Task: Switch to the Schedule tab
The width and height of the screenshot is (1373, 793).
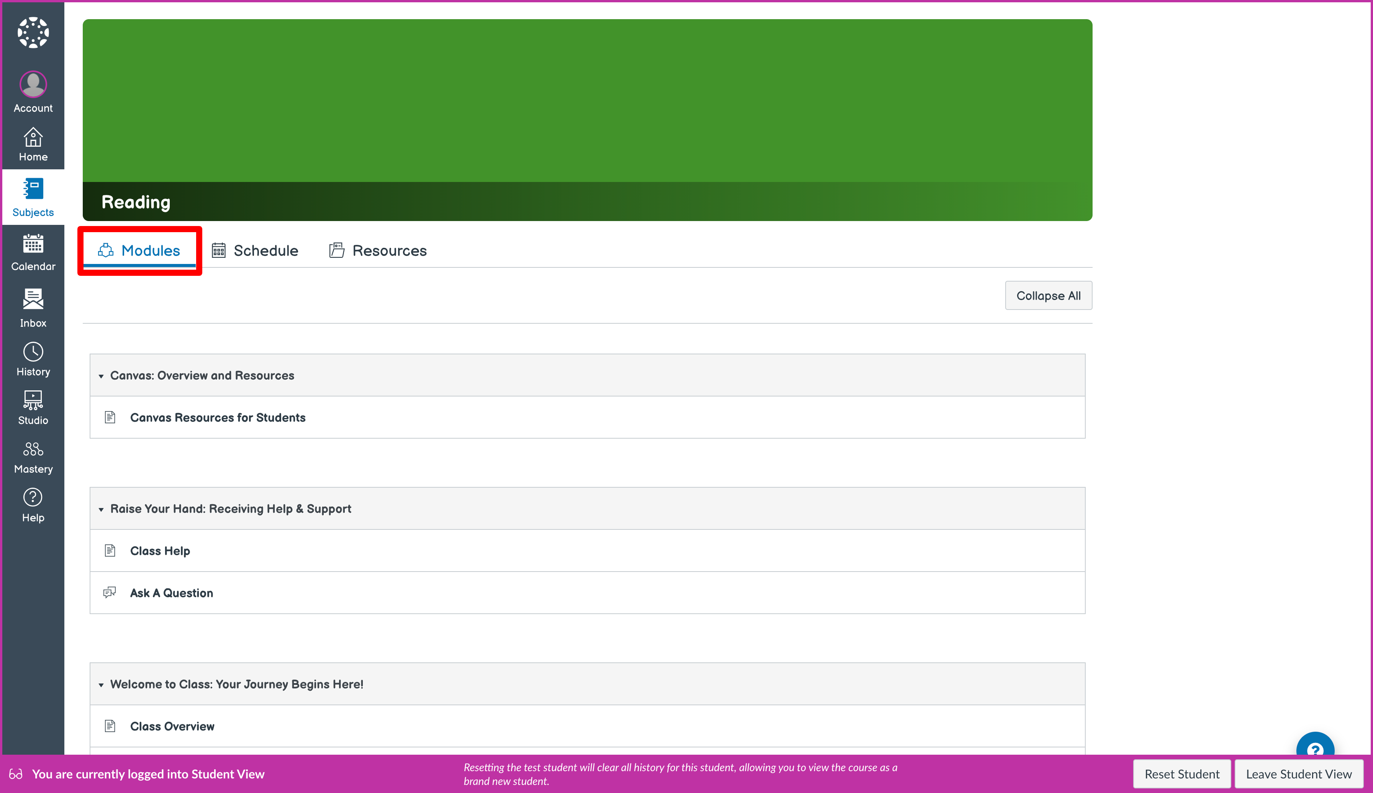Action: click(x=255, y=251)
